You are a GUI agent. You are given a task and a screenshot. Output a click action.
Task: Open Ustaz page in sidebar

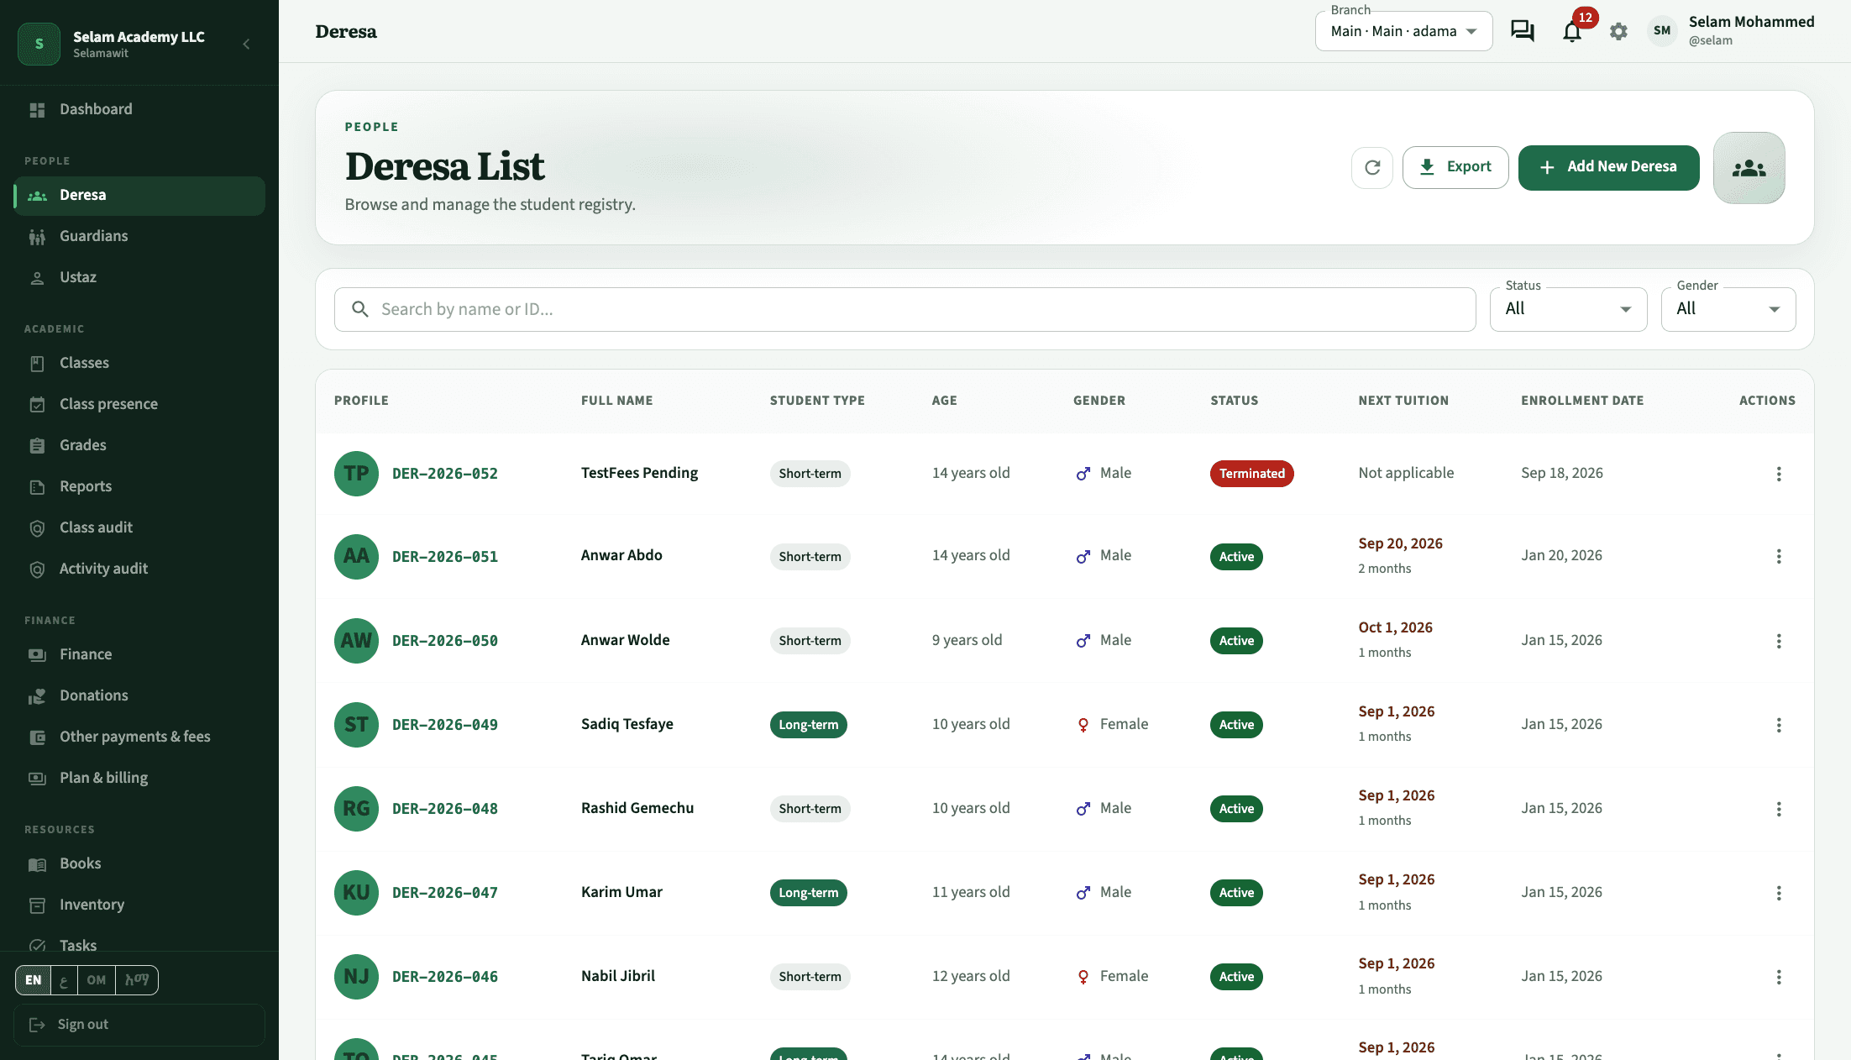click(139, 277)
